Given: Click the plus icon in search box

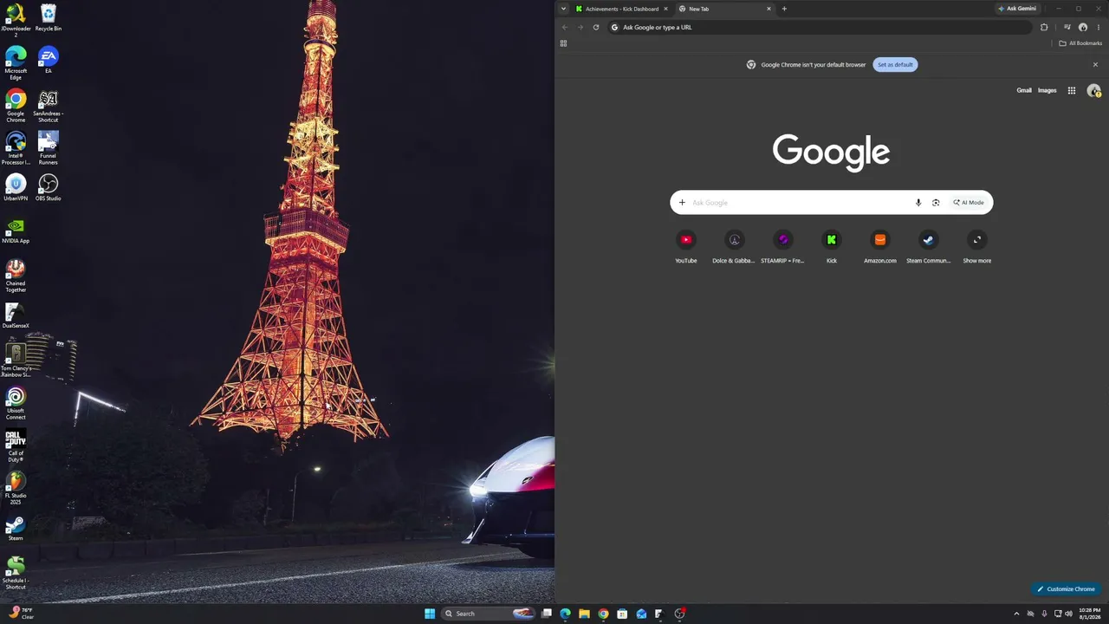Looking at the screenshot, I should point(682,203).
